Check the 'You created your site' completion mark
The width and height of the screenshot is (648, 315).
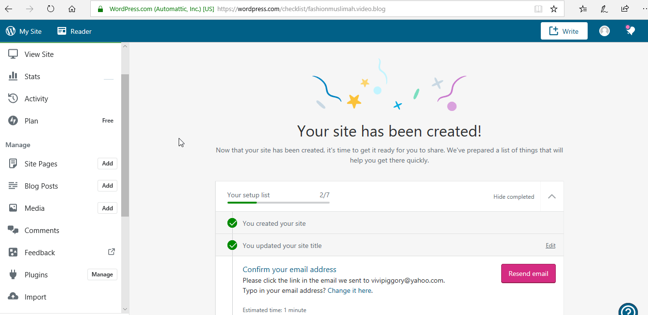(x=232, y=223)
